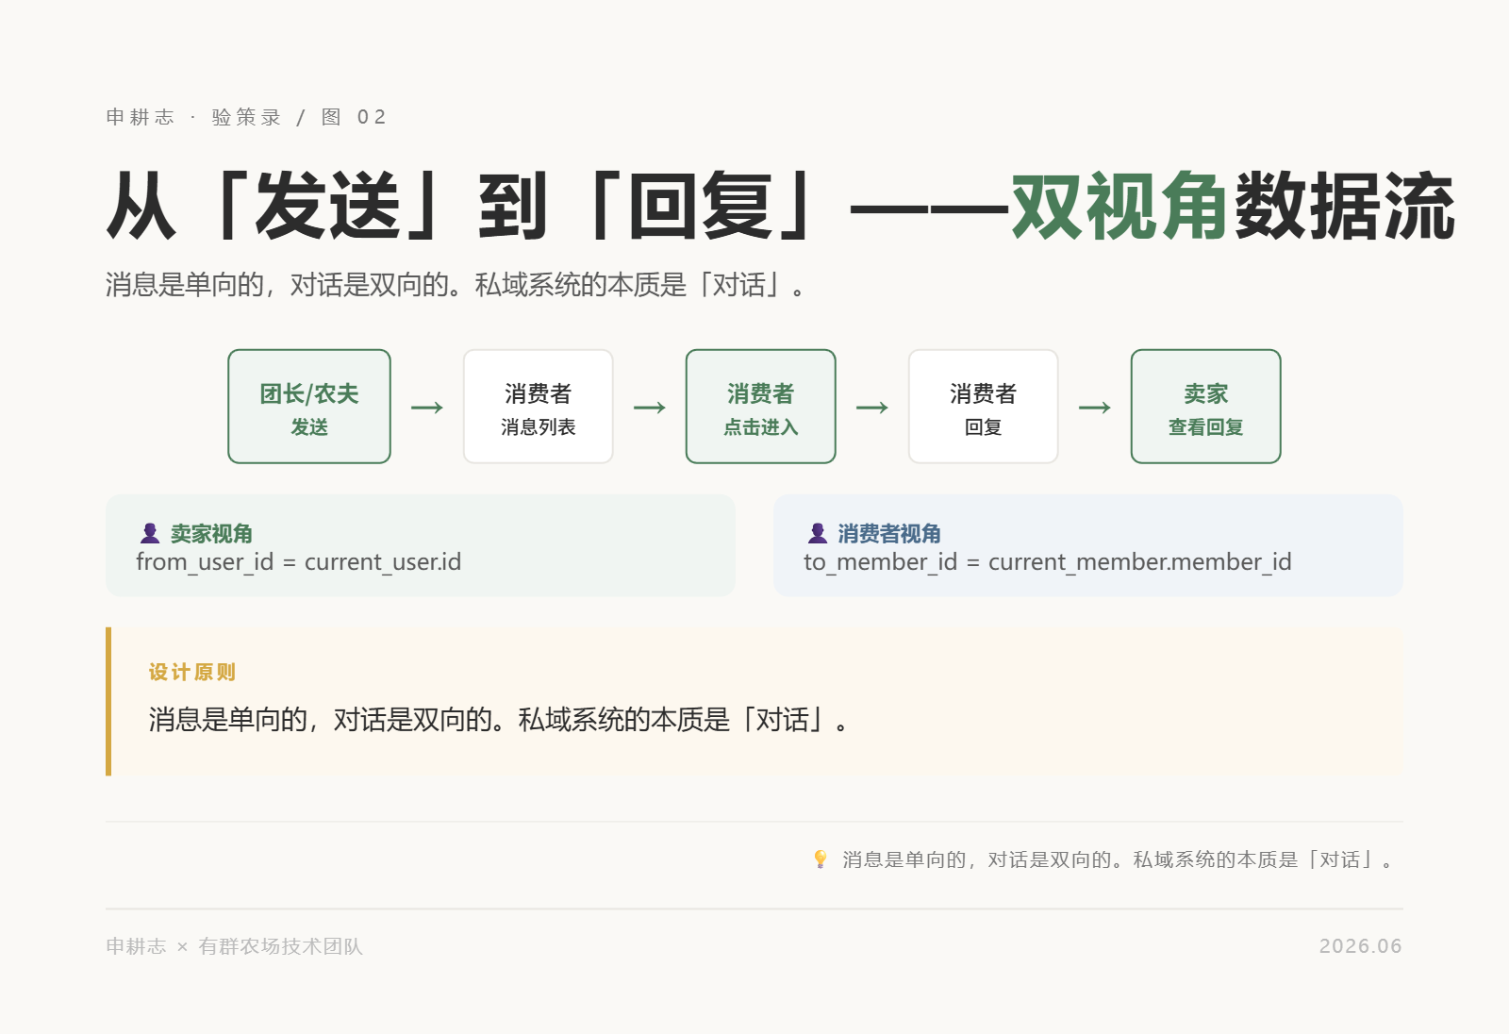The width and height of the screenshot is (1509, 1034).
Task: Click the person icon beside 卖家视角
Action: [150, 533]
